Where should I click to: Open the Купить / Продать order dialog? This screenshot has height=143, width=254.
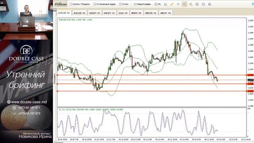pos(79,4)
